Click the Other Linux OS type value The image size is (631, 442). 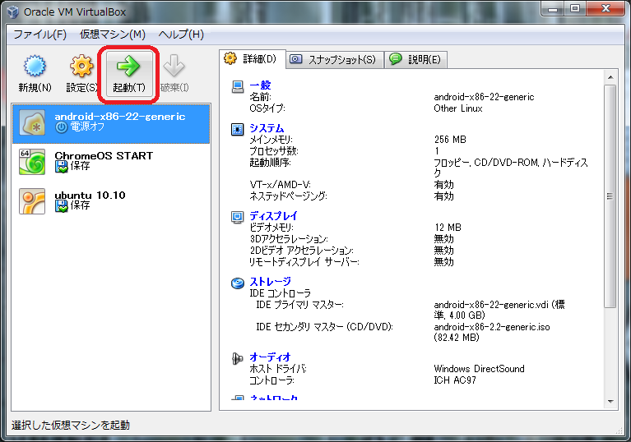coord(458,108)
